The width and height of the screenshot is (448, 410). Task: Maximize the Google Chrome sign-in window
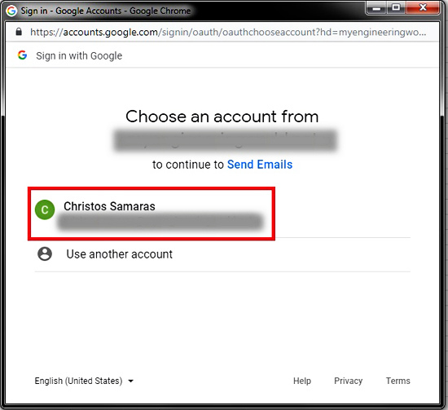click(396, 7)
